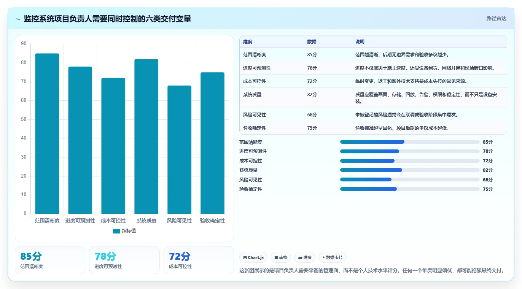
Task: Click the 系统质量 progress bar
Action: pyautogui.click(x=410, y=170)
